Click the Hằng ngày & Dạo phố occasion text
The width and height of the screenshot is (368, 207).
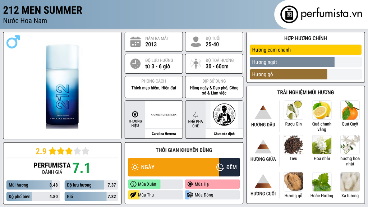(x=214, y=90)
